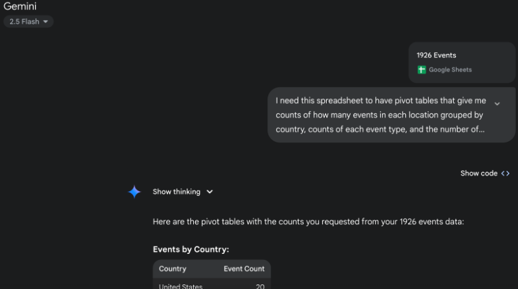Click the angle-brackets code icon
This screenshot has height=289, width=518.
pos(505,174)
